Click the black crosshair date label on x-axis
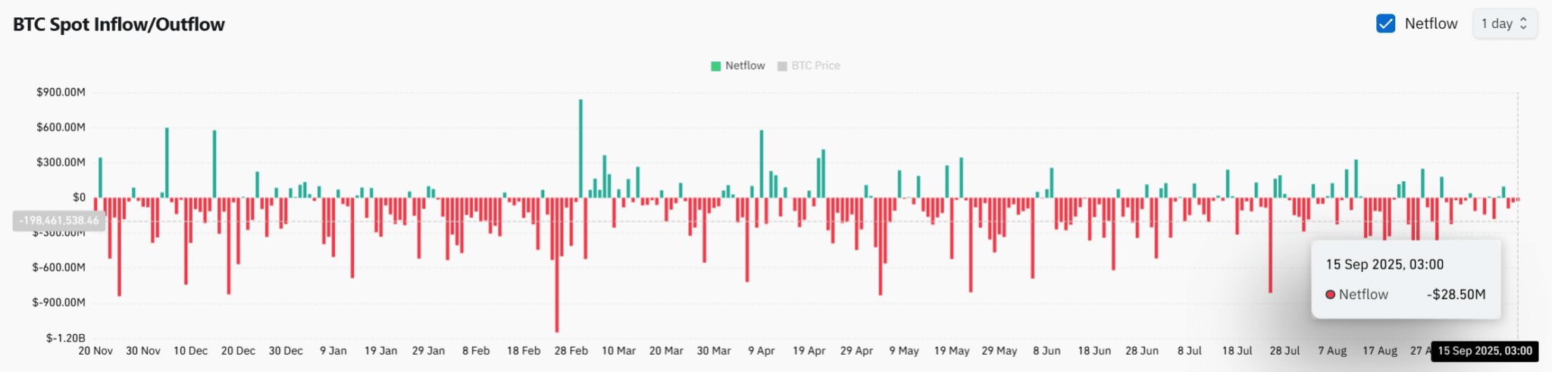 [x=1485, y=351]
